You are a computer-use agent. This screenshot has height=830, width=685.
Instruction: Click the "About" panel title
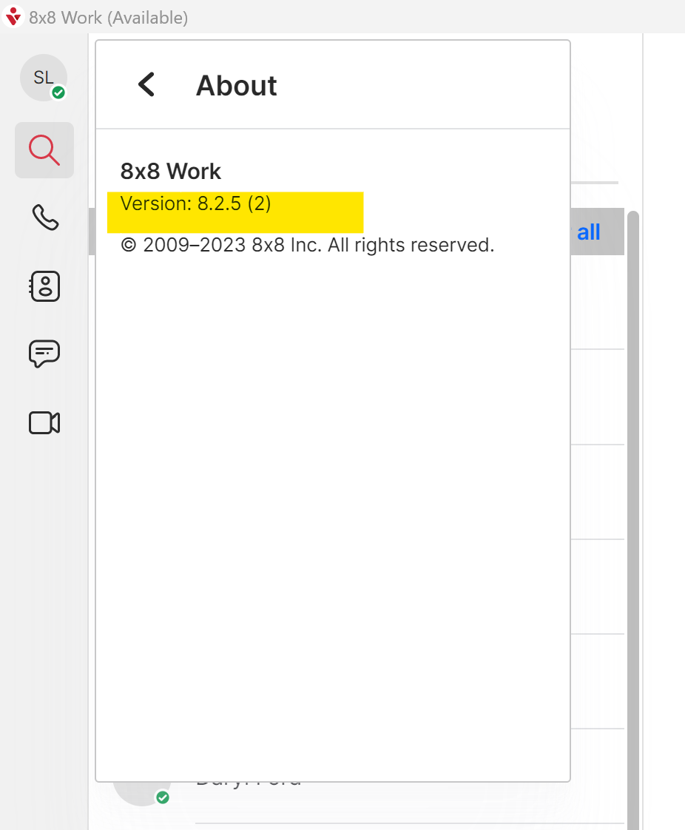coord(237,85)
